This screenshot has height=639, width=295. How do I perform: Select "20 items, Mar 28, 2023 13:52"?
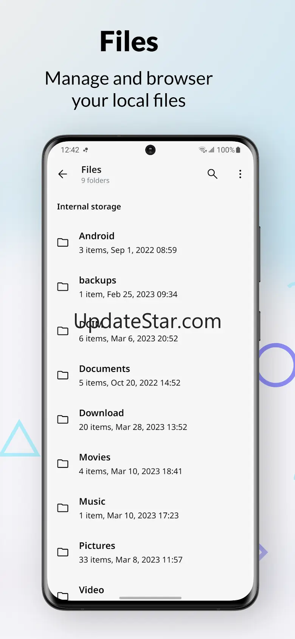(133, 427)
